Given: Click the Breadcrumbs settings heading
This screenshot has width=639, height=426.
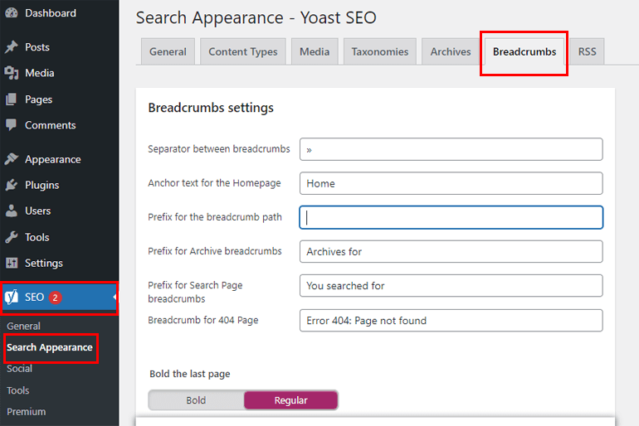Looking at the screenshot, I should tap(211, 108).
